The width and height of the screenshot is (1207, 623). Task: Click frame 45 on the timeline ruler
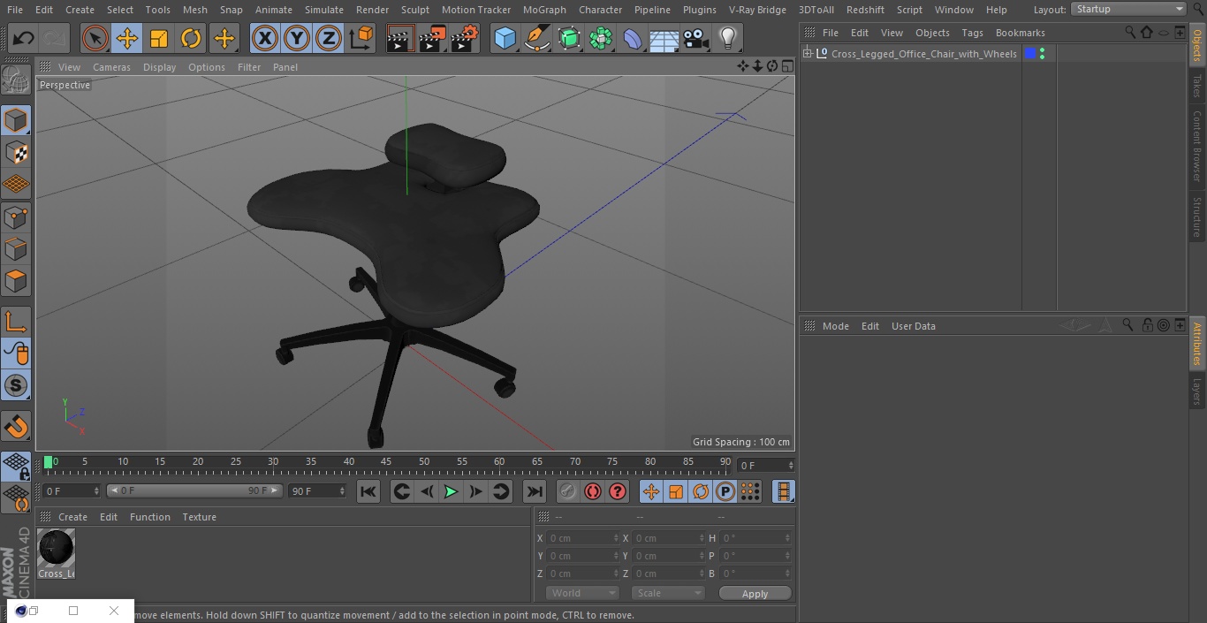(386, 462)
